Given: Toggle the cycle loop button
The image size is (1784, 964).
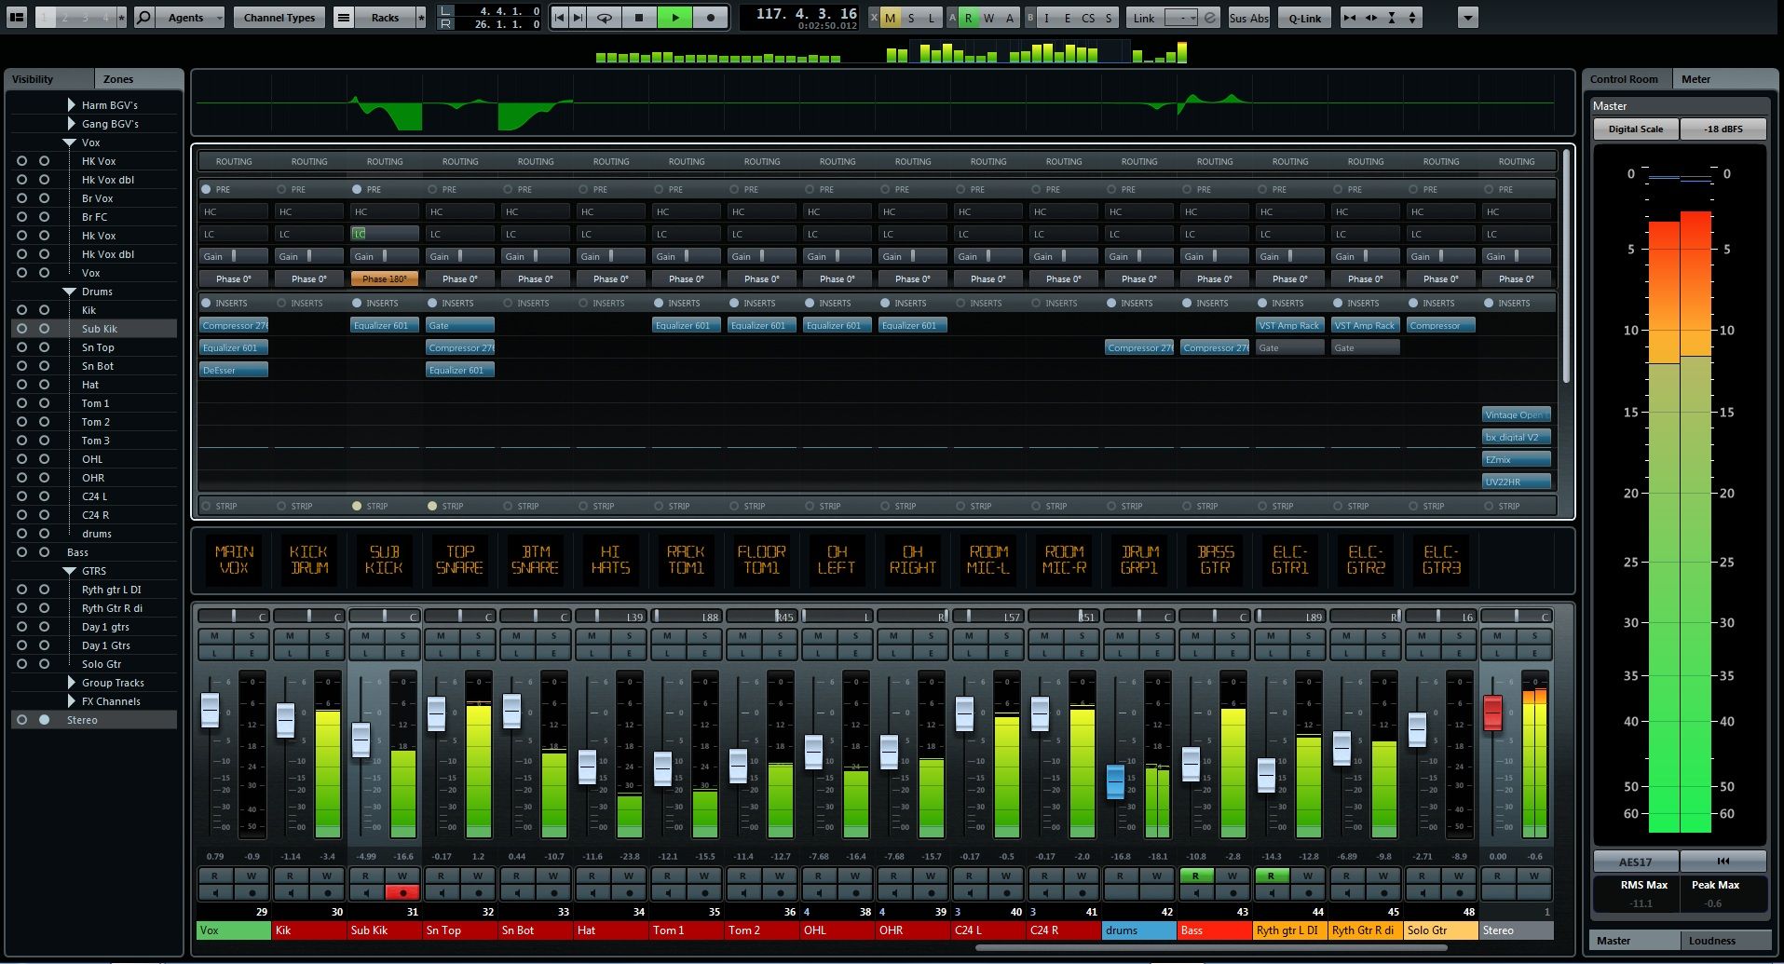Looking at the screenshot, I should (605, 17).
